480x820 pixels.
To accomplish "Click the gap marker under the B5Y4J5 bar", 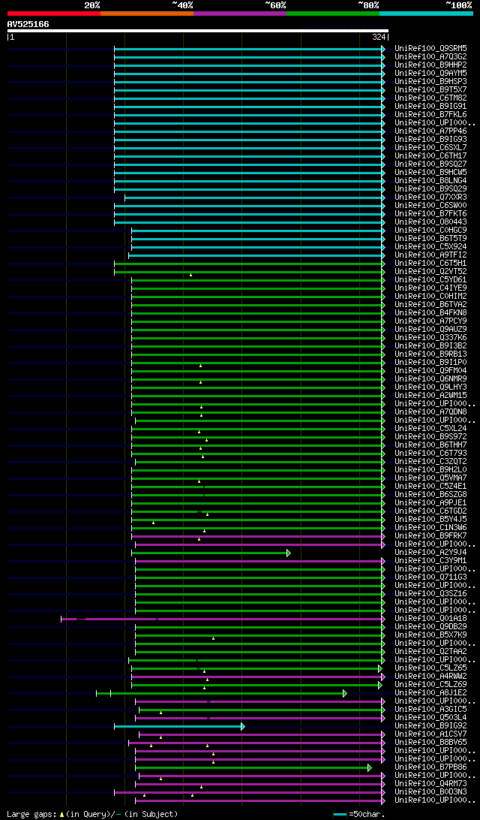I will pos(154,523).
